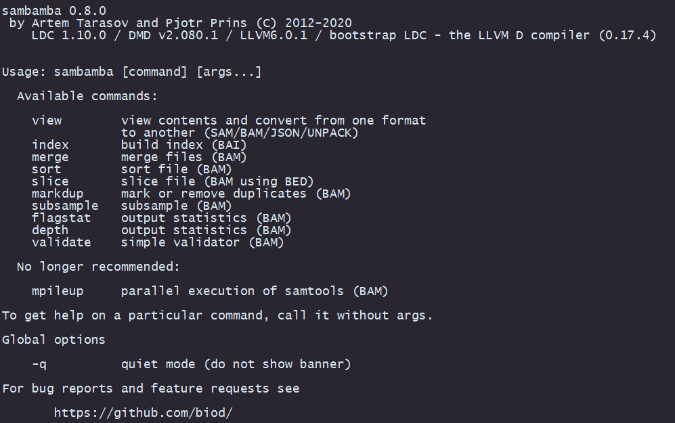Click the Artem Tarasov and Pjotr Prins author line

click(180, 23)
